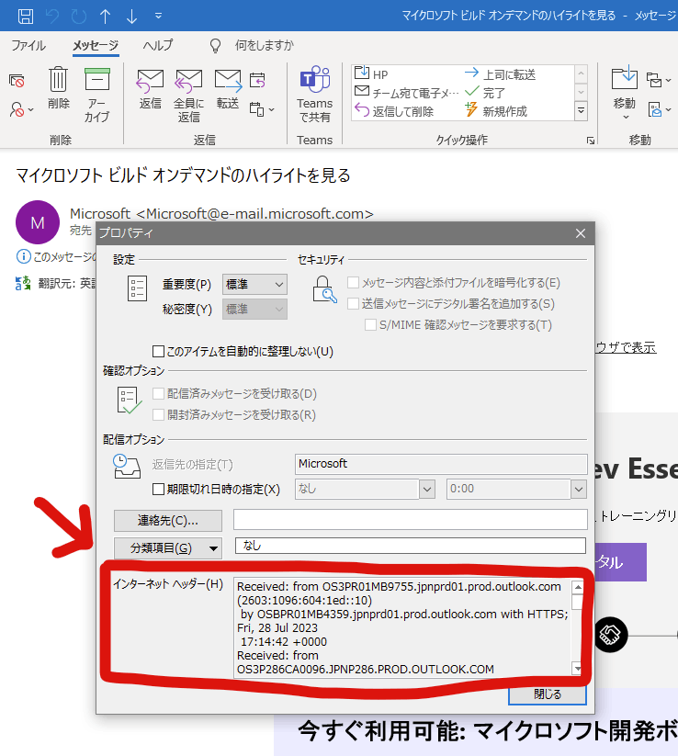Click the contacts text field
Image resolution: width=678 pixels, height=756 pixels.
(x=411, y=520)
